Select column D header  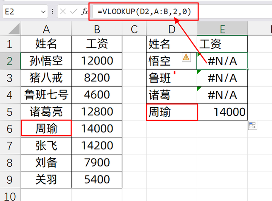point(172,29)
